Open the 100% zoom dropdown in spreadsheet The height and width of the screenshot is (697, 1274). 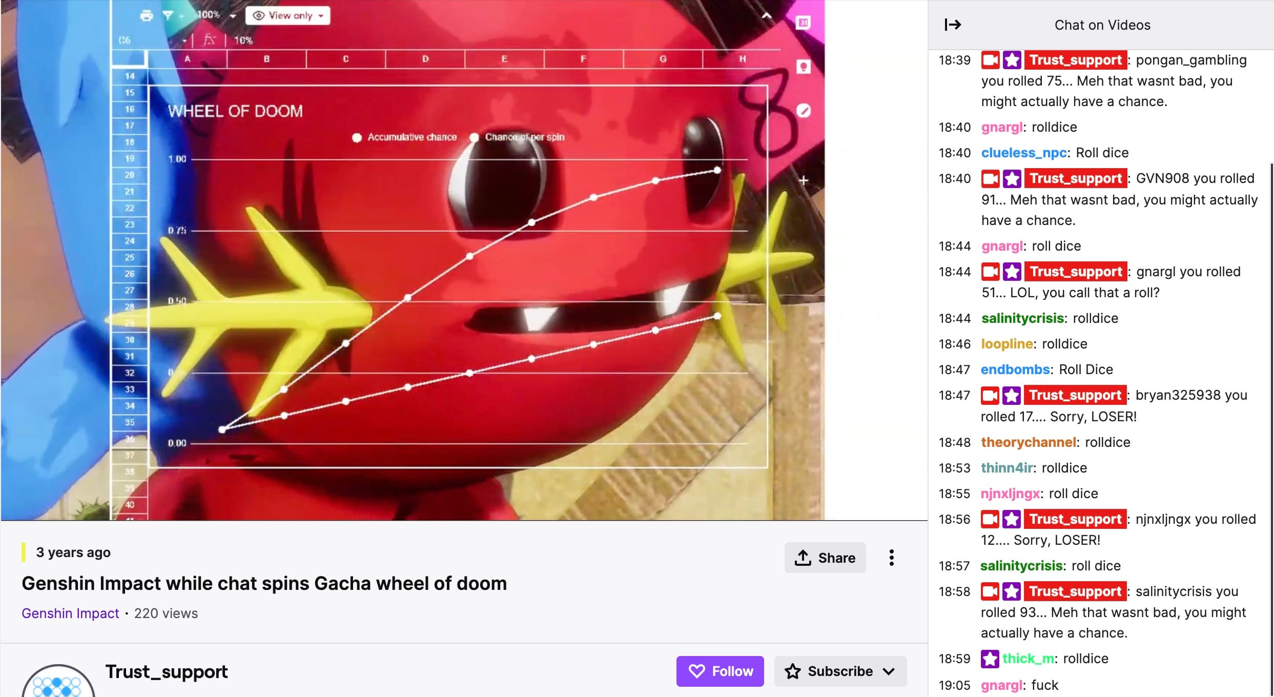217,15
